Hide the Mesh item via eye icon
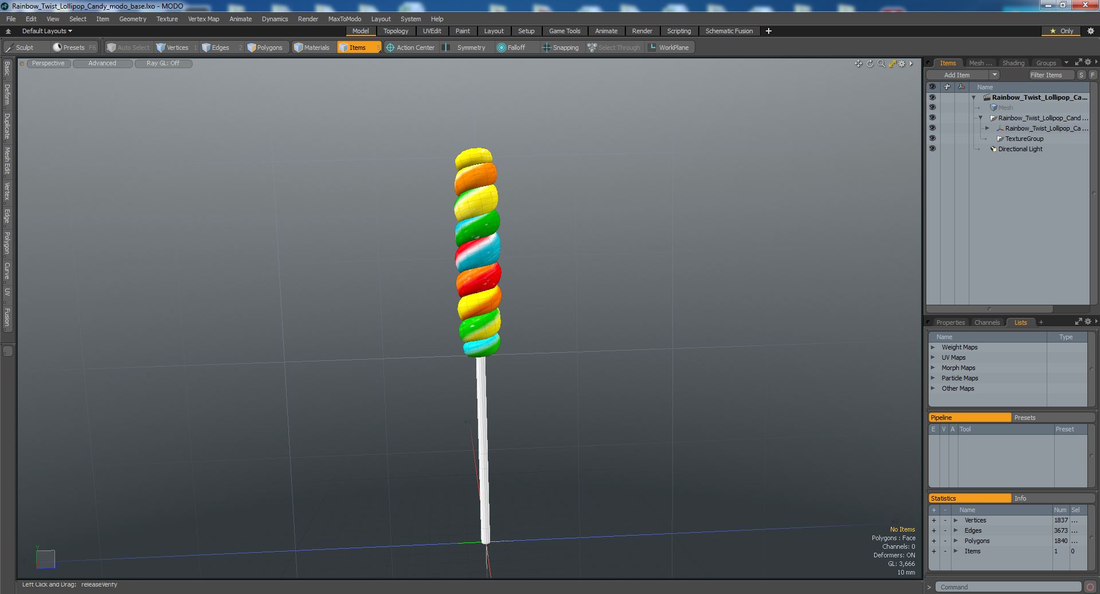The height and width of the screenshot is (594, 1100). pos(932,108)
